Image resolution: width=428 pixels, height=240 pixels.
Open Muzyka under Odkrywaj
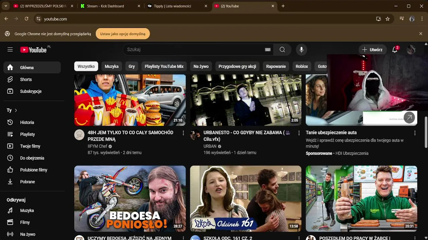[x=32, y=211]
